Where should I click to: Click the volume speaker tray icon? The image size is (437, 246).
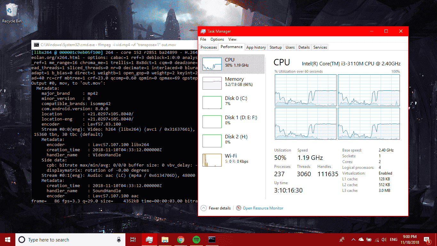(x=384, y=240)
